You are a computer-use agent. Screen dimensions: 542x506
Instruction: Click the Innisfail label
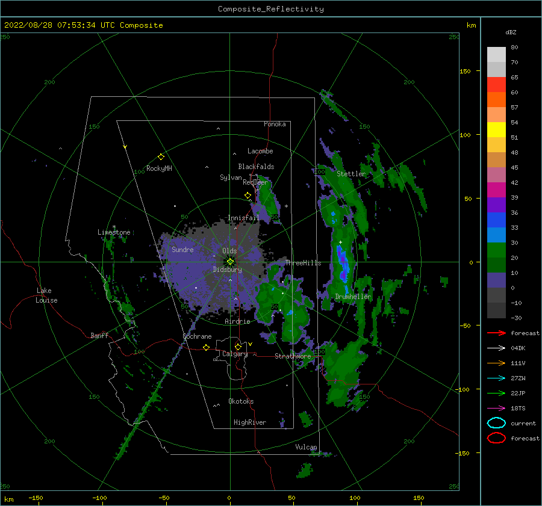[x=243, y=218]
